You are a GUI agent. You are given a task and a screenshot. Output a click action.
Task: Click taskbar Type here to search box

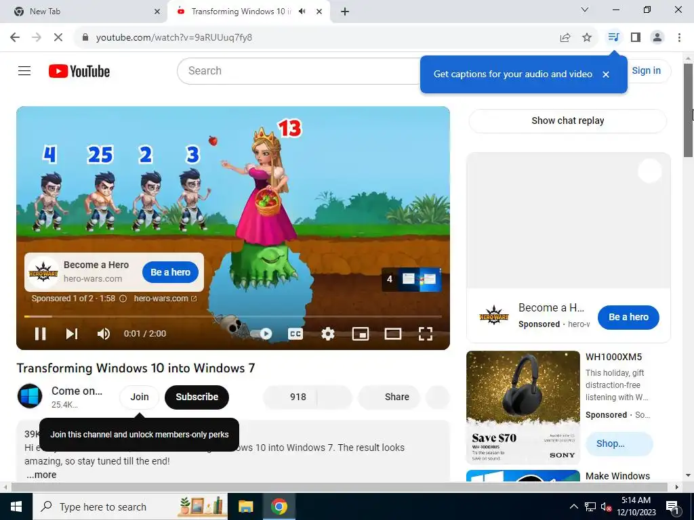point(131,506)
